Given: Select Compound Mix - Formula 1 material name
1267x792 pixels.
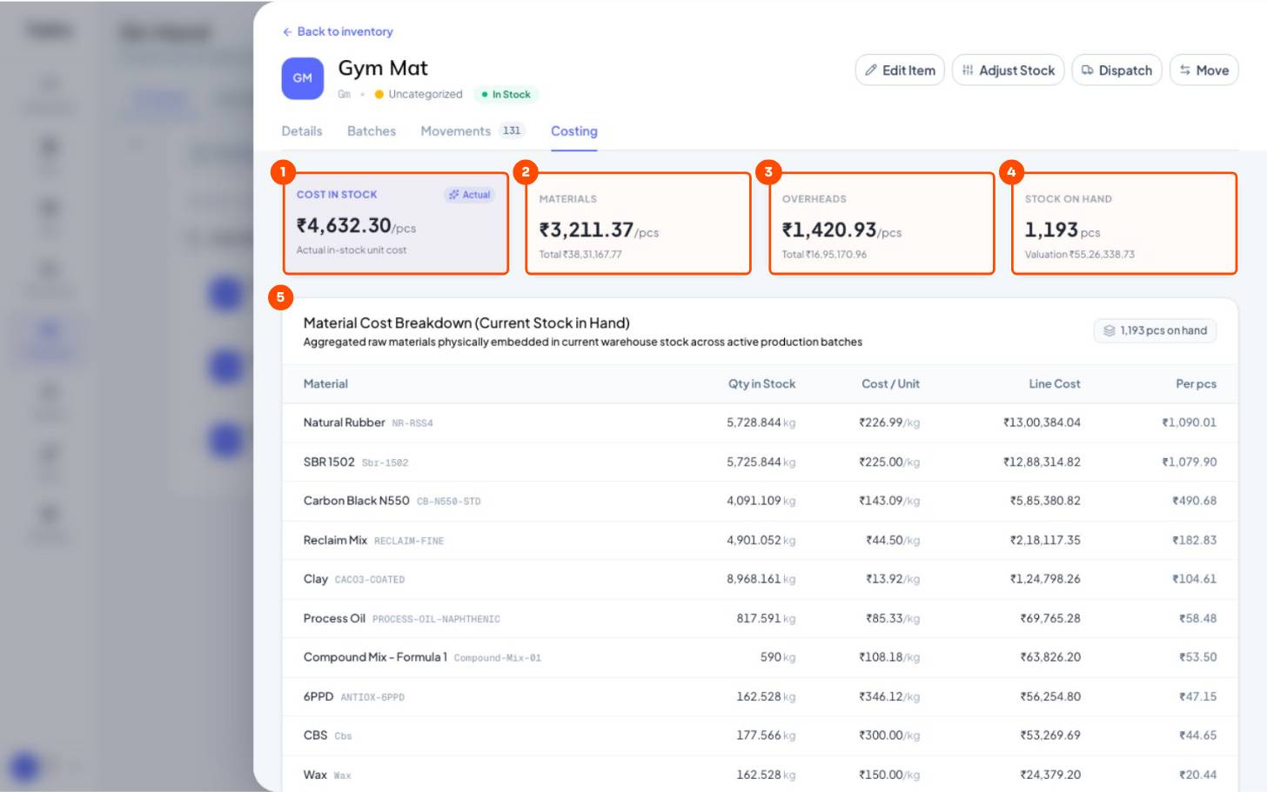Looking at the screenshot, I should [x=375, y=657].
